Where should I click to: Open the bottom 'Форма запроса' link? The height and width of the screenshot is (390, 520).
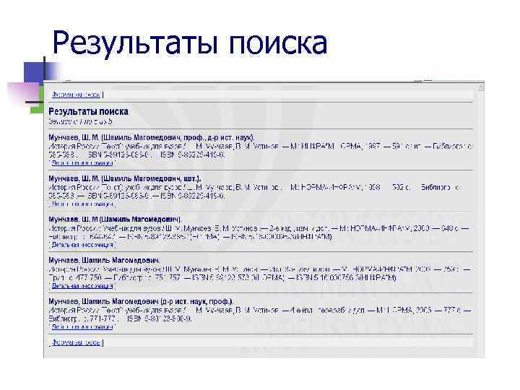coord(76,342)
